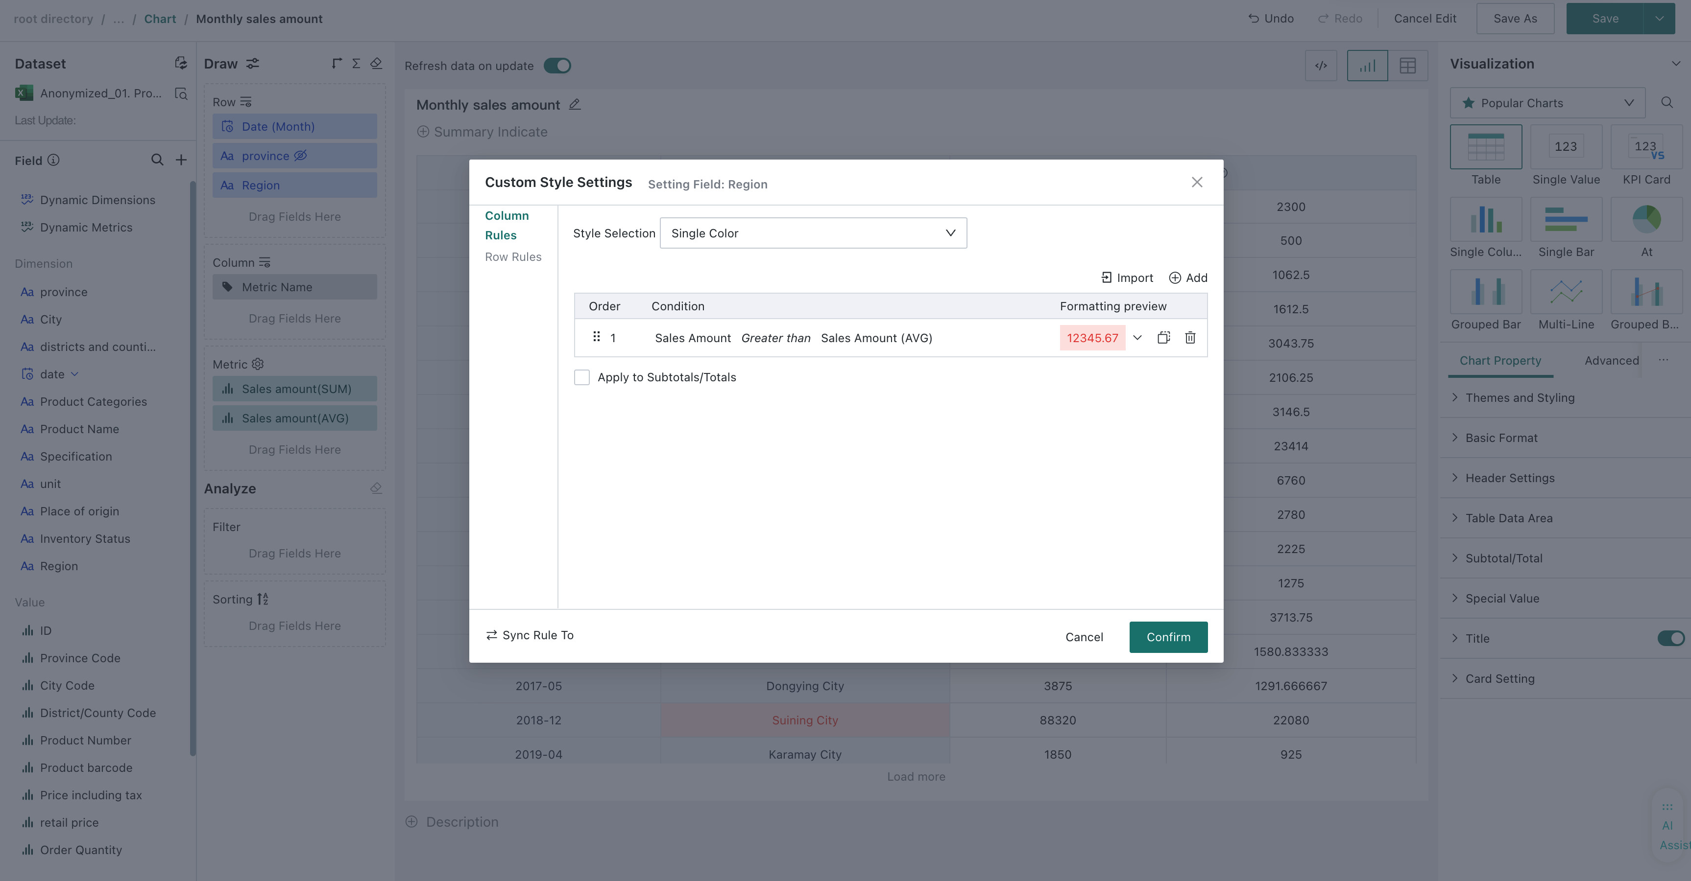Click the 12345.67 formatting preview swatch
Viewport: 1691px width, 881px height.
pos(1092,338)
